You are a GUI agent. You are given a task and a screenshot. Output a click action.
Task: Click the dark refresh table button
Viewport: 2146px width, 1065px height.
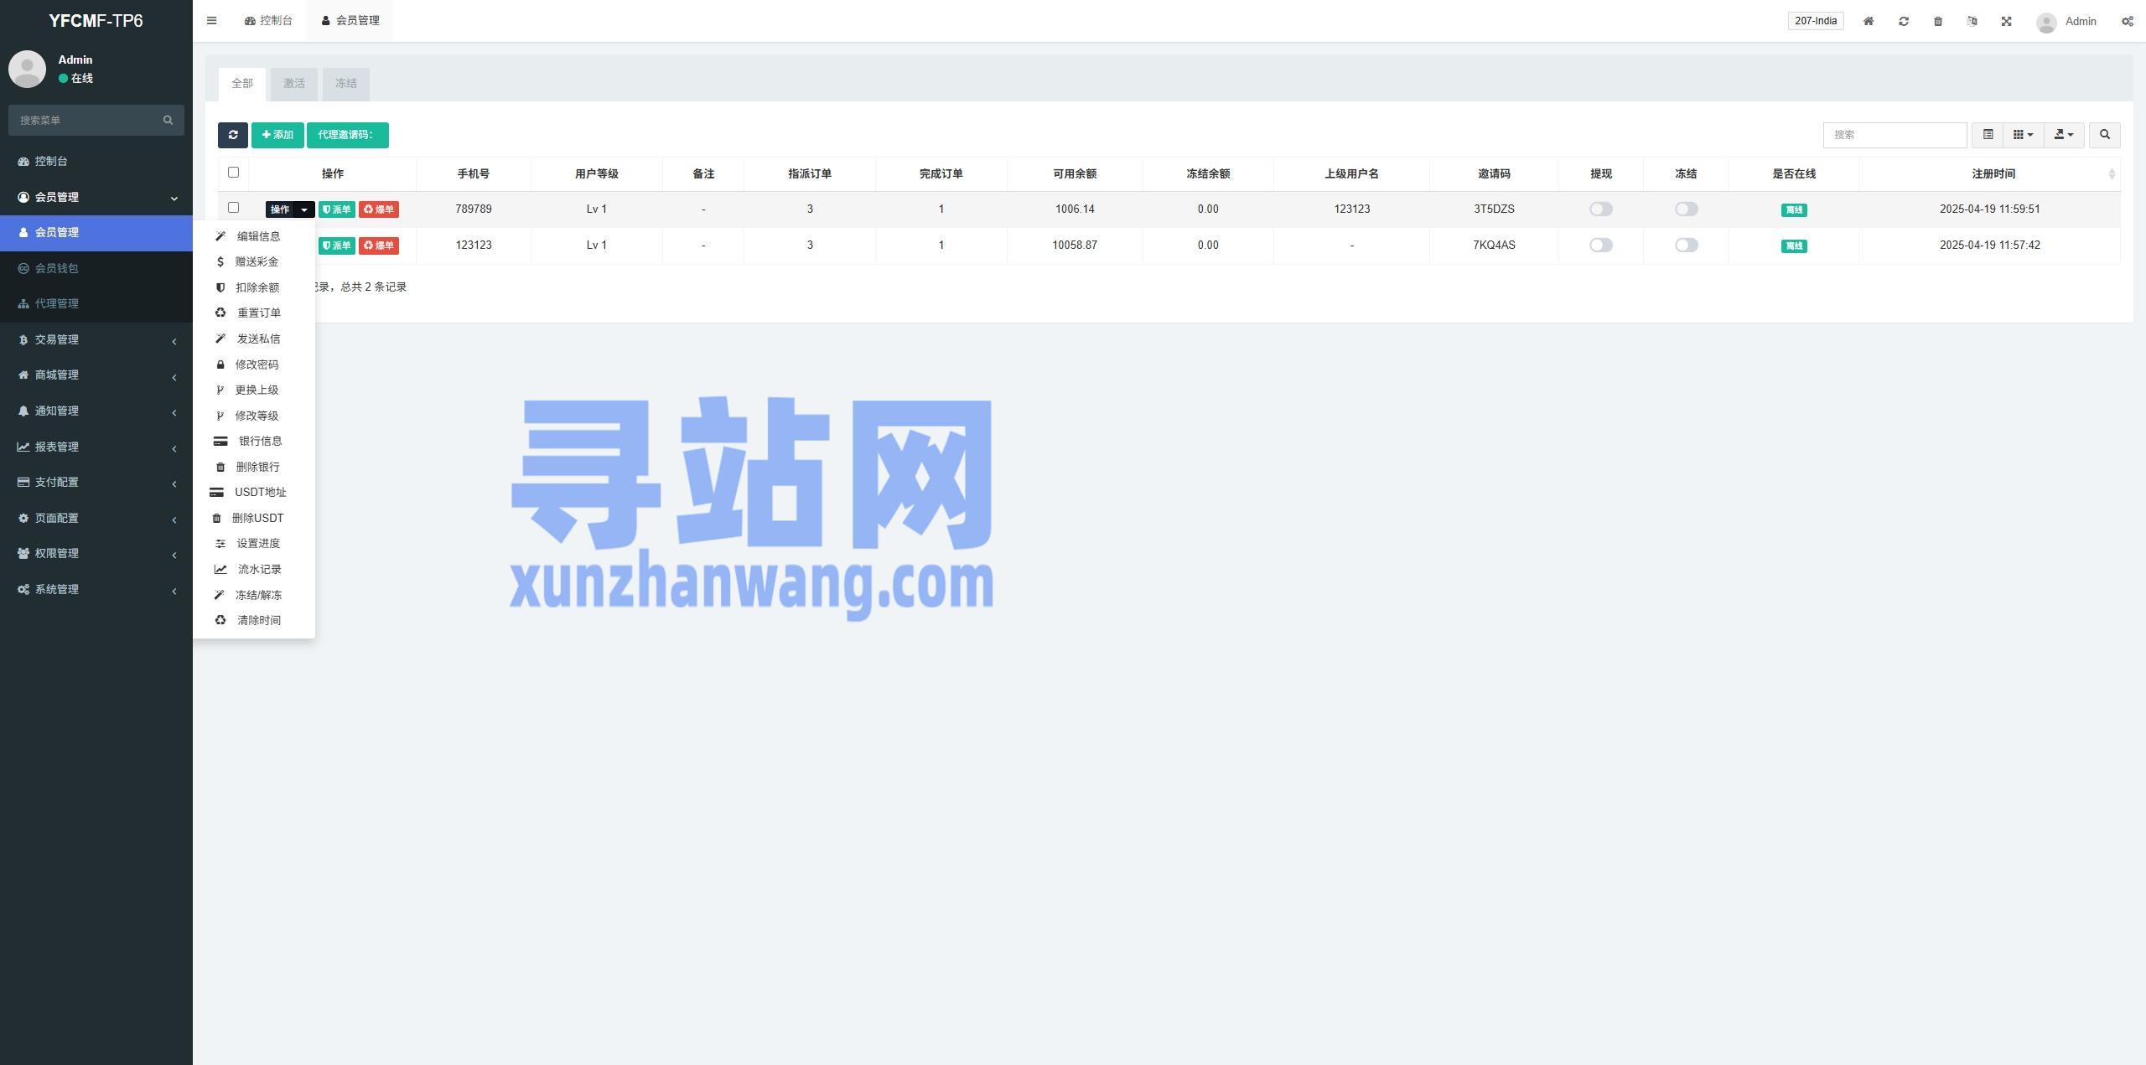233,135
